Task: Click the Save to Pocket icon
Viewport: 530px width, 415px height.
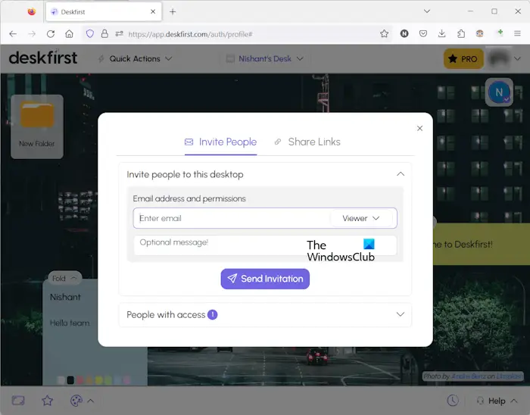Action: coord(423,33)
